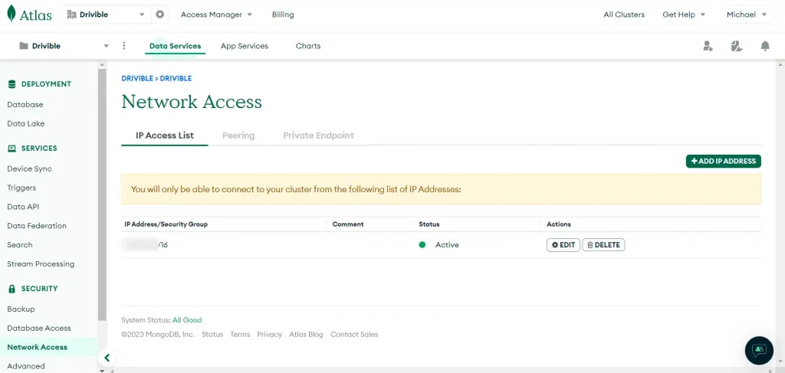Screen dimensions: 785x373
Task: Open the Access Manager dropdown
Action: (x=216, y=15)
